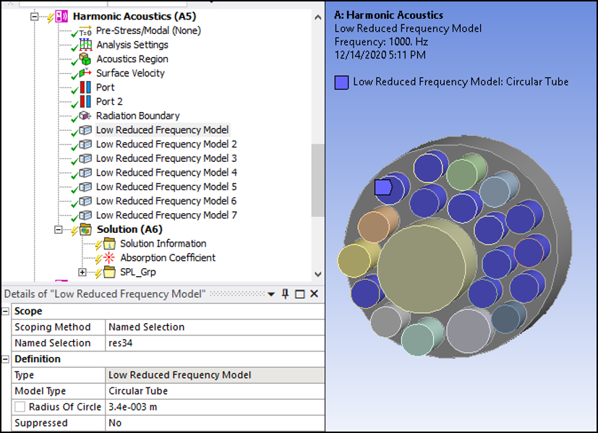
Task: Select Low Reduced Frequency Model 4
Action: point(166,173)
